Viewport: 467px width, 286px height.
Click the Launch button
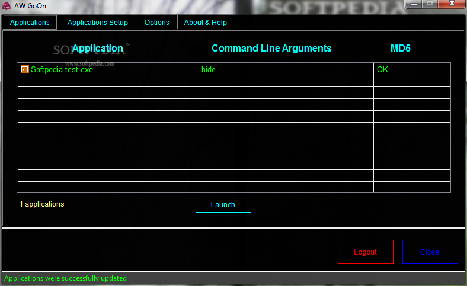pyautogui.click(x=223, y=204)
